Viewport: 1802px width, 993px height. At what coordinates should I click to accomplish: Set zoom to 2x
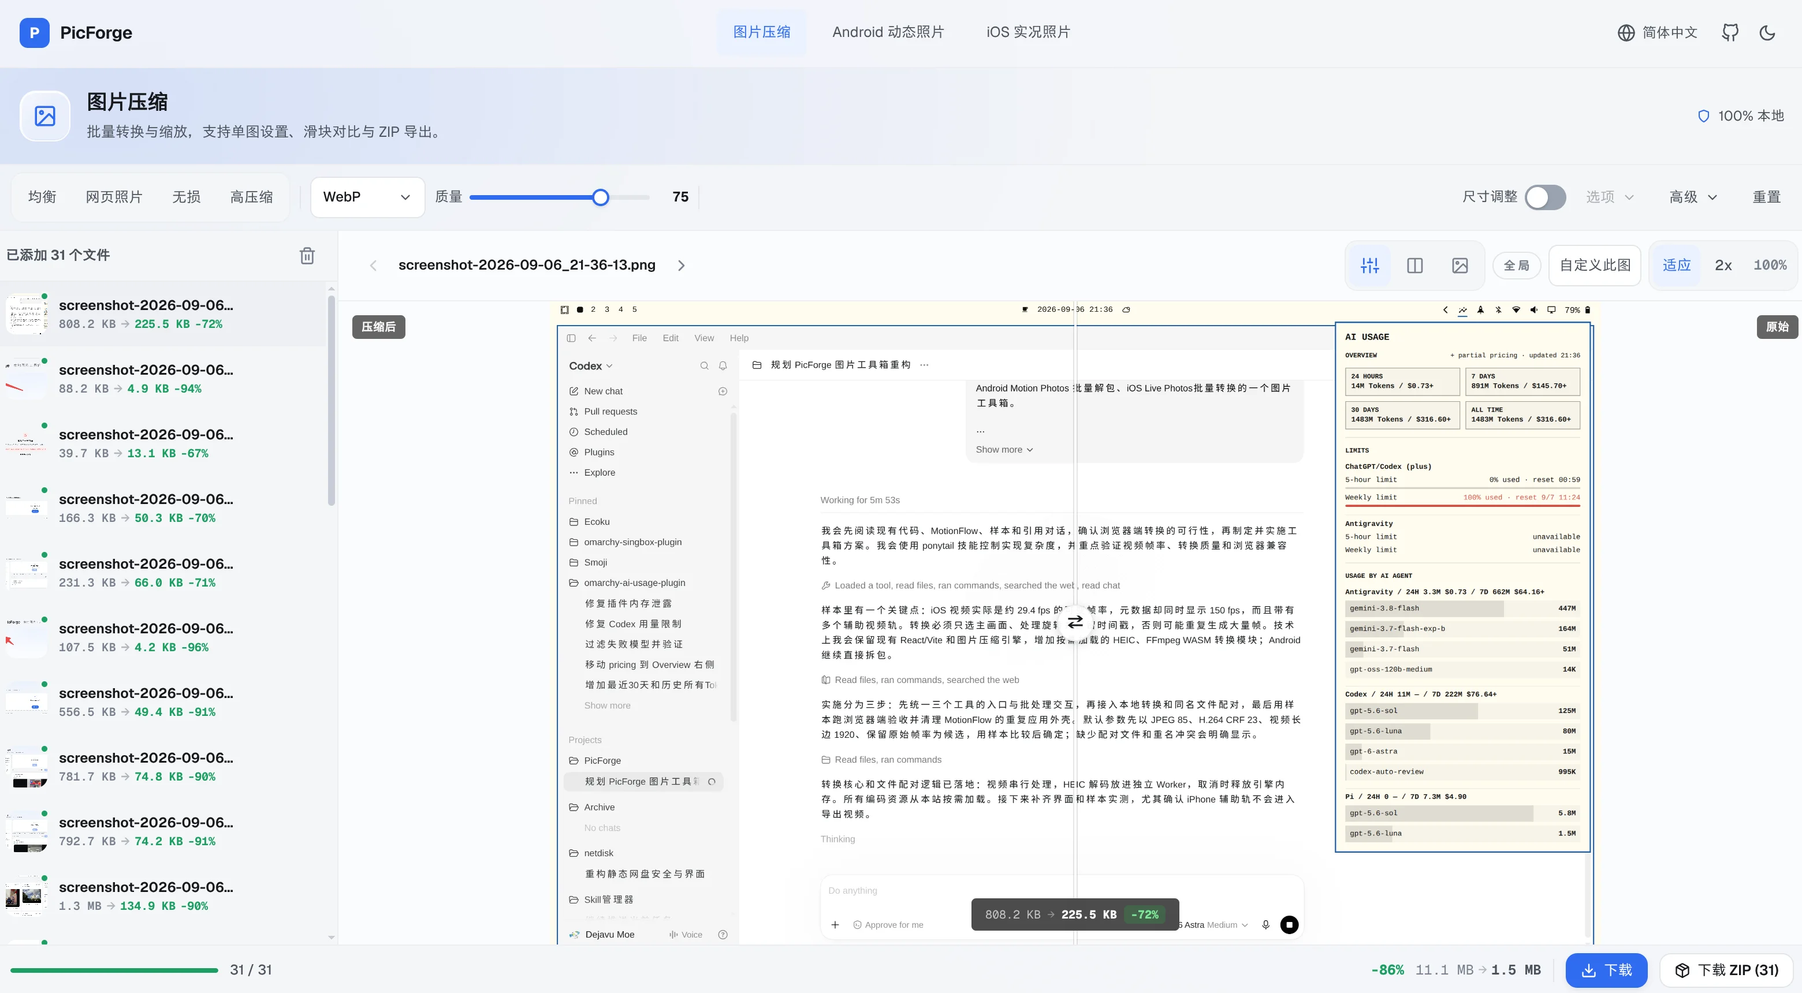[x=1723, y=265]
